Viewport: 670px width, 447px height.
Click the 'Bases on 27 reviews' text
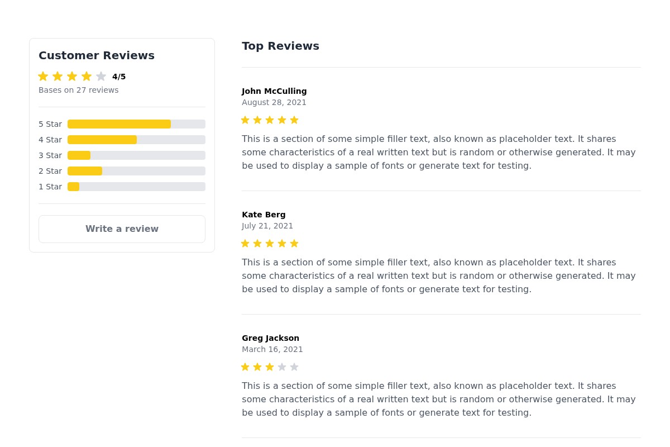pyautogui.click(x=78, y=90)
